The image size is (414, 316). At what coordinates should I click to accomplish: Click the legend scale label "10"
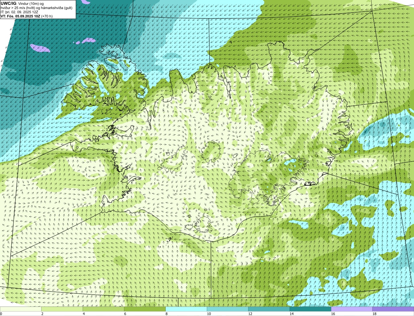(209, 314)
